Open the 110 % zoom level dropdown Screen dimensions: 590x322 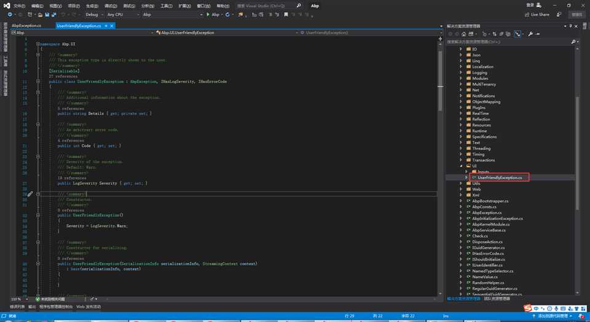coord(19,299)
